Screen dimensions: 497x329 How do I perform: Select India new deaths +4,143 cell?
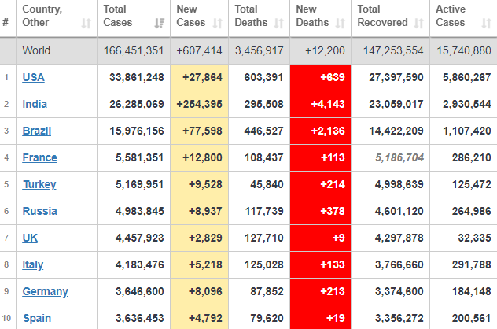tap(320, 104)
